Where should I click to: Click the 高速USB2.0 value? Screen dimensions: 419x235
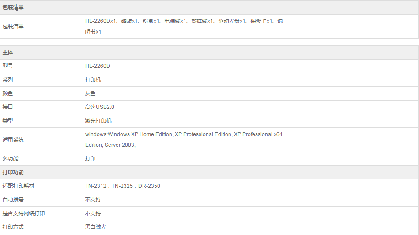tap(100, 107)
